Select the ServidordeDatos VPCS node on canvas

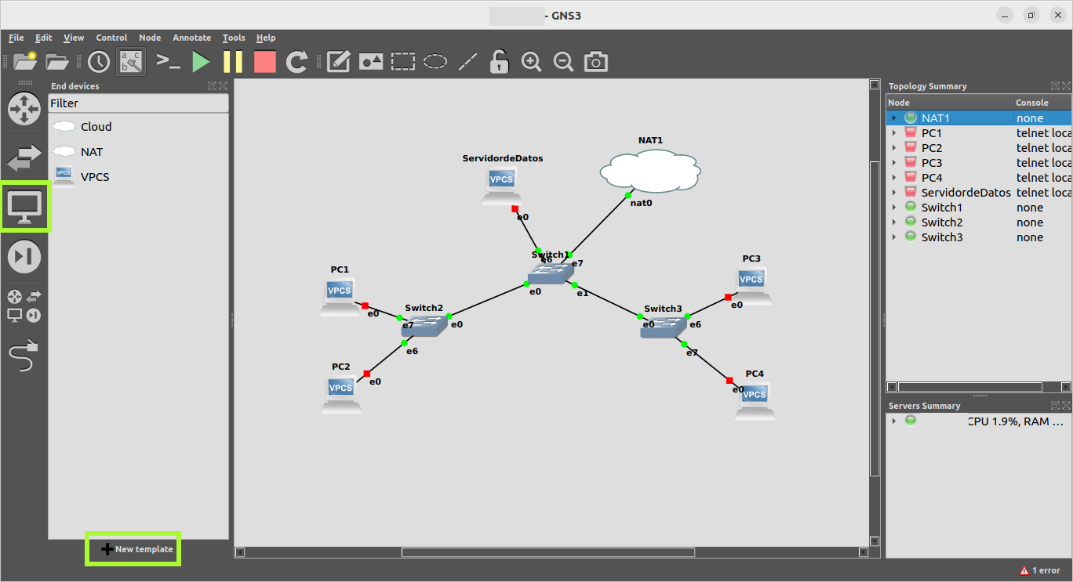pos(502,184)
